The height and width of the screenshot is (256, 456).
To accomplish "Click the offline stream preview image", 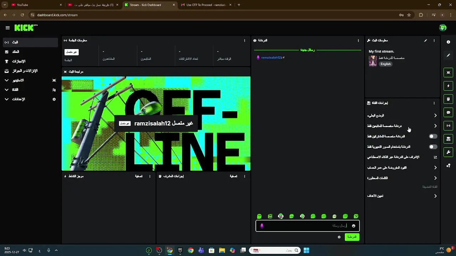I will (156, 124).
